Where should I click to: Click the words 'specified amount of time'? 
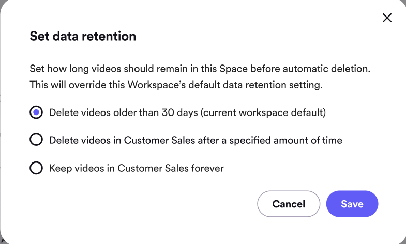[x=285, y=140]
